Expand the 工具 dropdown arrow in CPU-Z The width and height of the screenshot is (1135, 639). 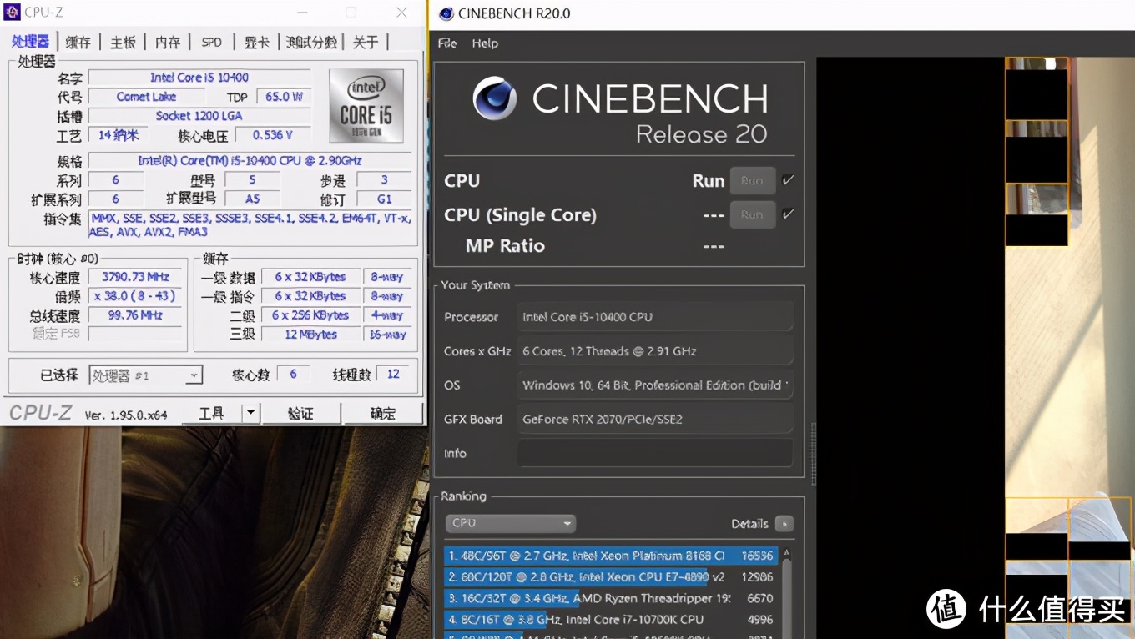pos(250,413)
